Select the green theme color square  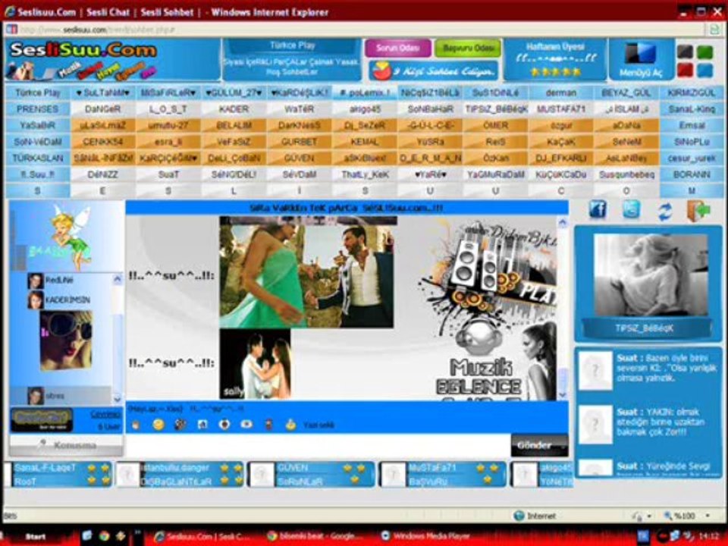[704, 52]
